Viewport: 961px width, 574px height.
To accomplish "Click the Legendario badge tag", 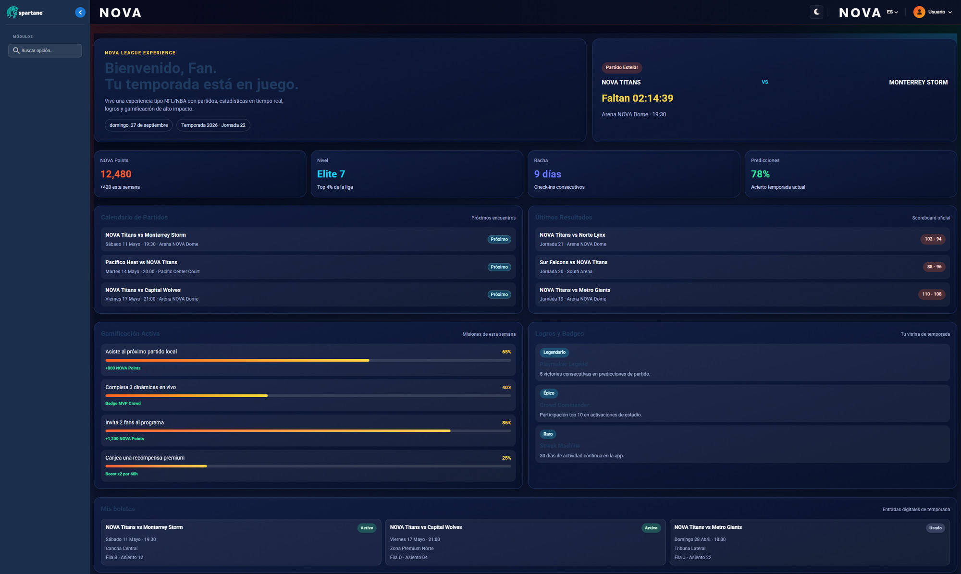I will point(554,353).
